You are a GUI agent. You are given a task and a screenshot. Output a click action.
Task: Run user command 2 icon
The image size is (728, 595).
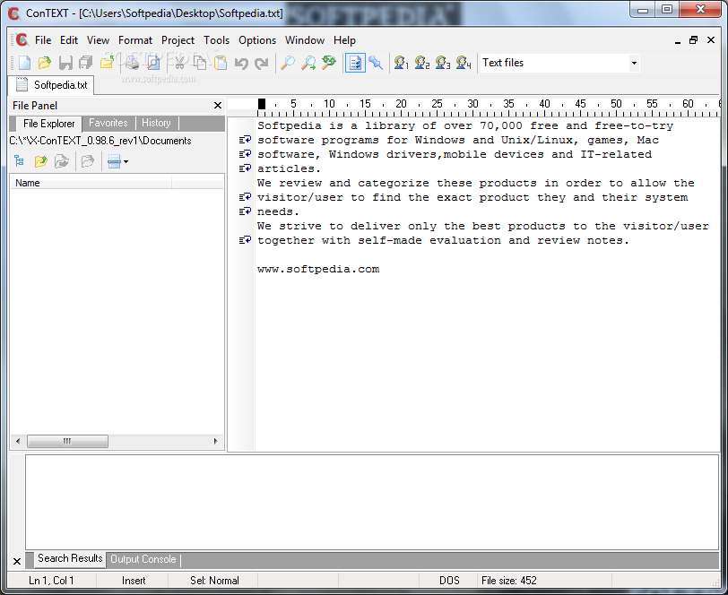tap(422, 63)
